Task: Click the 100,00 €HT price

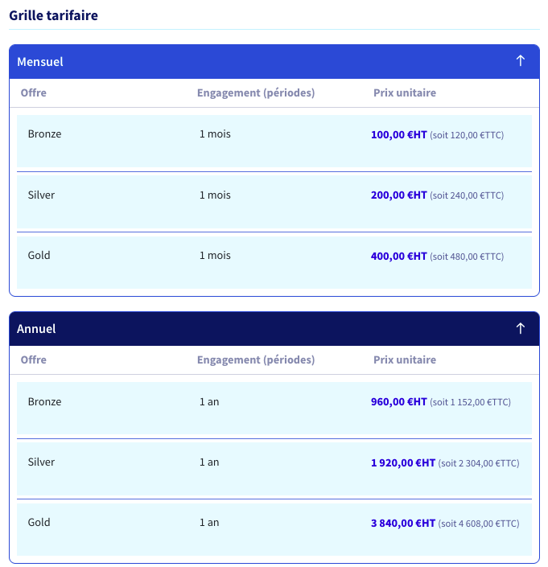Action: (x=398, y=135)
